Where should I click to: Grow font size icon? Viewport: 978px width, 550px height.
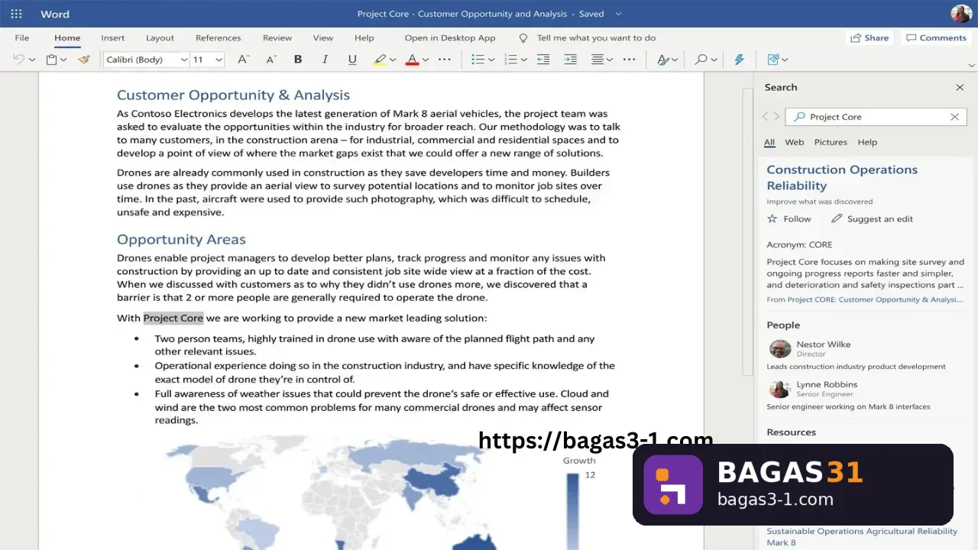[x=243, y=60]
